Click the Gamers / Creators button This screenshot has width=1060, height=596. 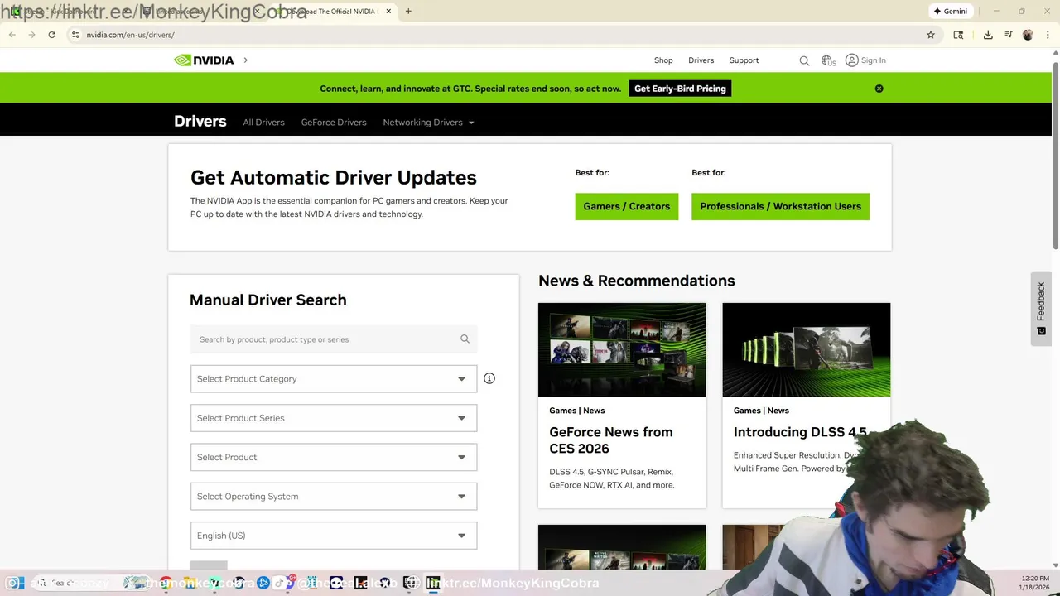[x=627, y=207]
